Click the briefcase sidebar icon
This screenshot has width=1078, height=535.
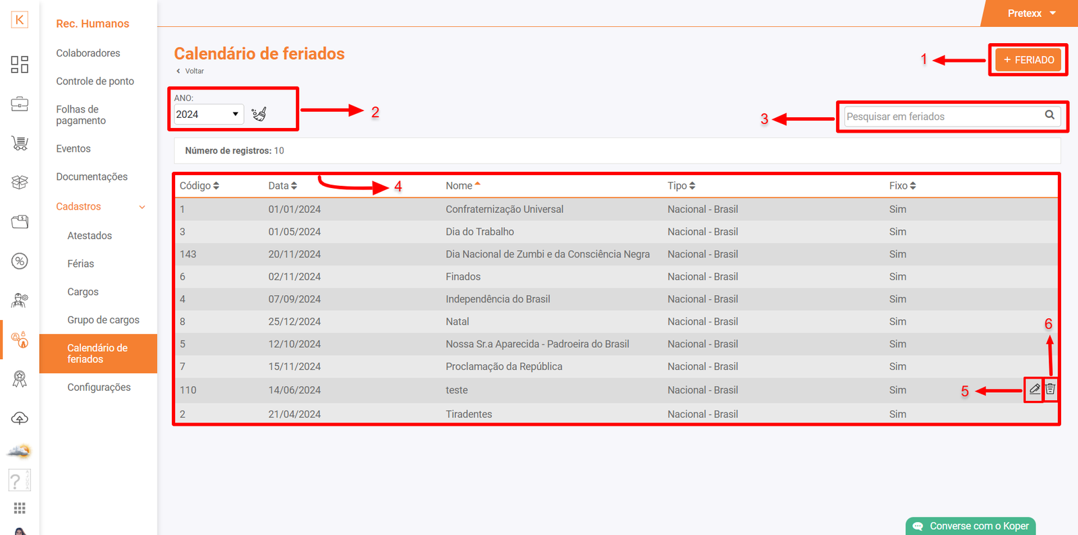(x=20, y=104)
